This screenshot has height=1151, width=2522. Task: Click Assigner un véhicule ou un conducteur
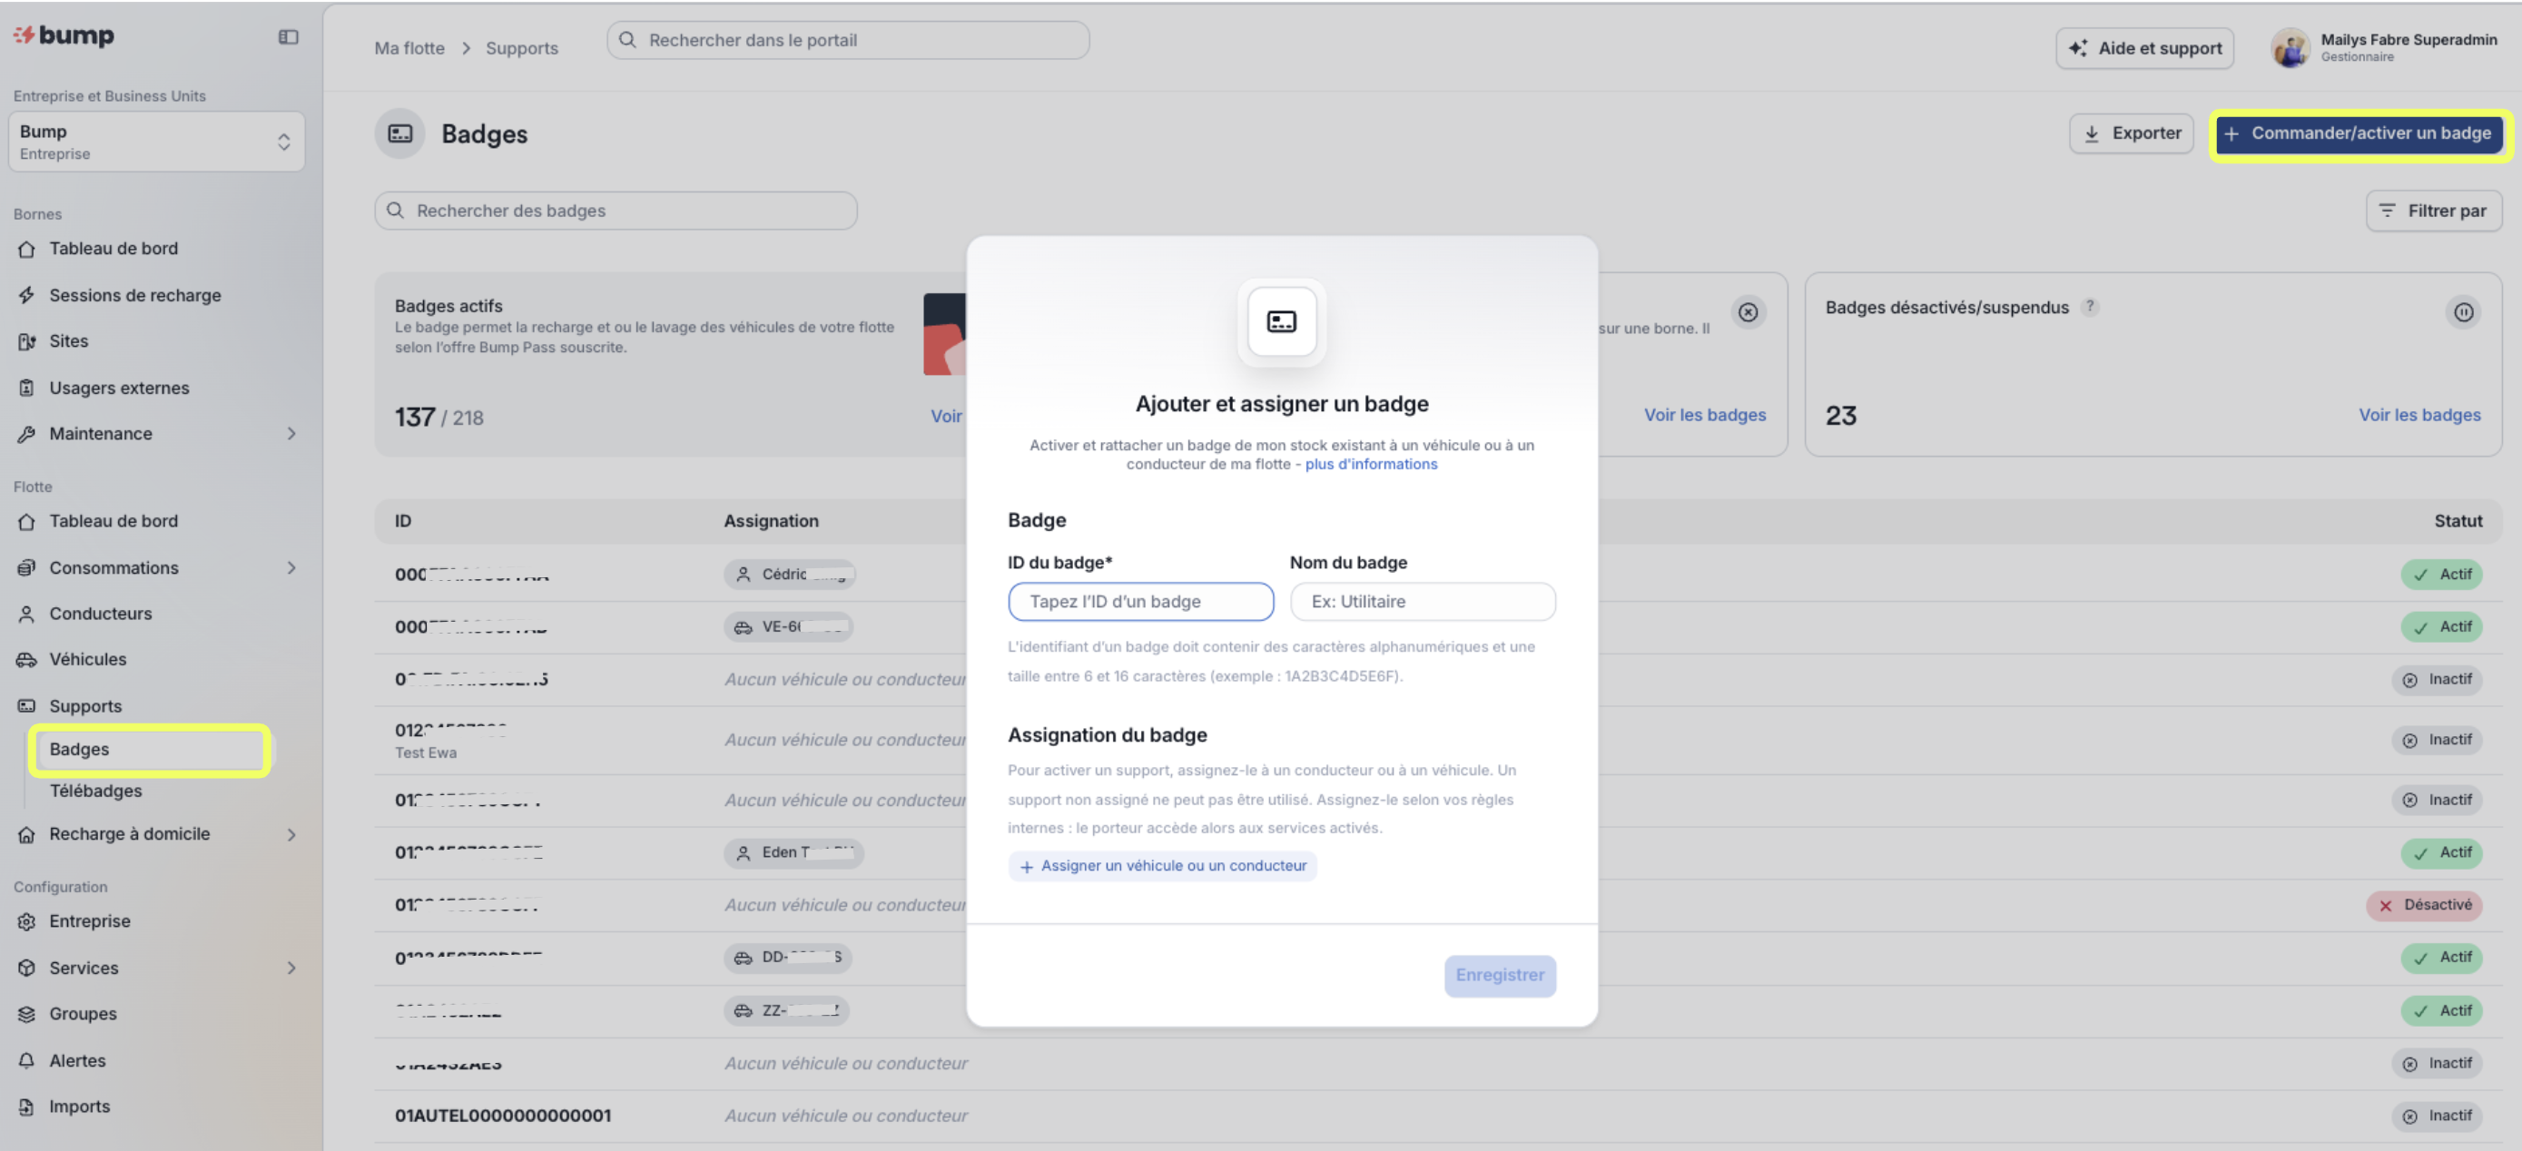point(1162,865)
